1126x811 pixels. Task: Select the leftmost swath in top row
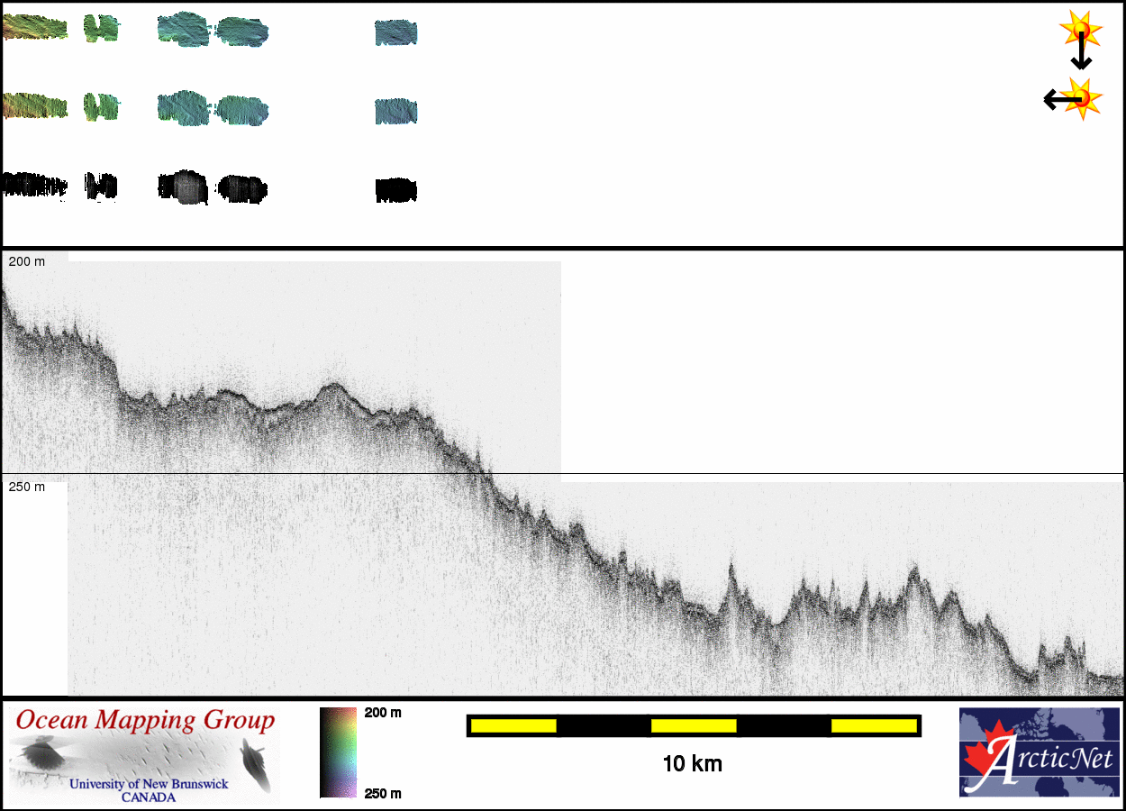point(34,29)
